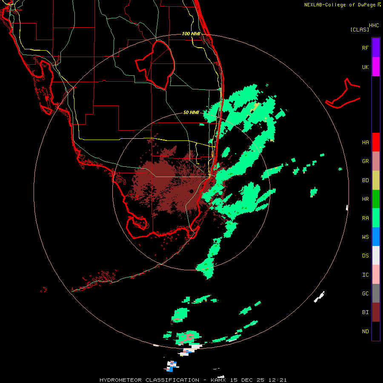This screenshot has width=383, height=383.
Task: Select the gray GC ground clutter swatch
Action: point(376,293)
